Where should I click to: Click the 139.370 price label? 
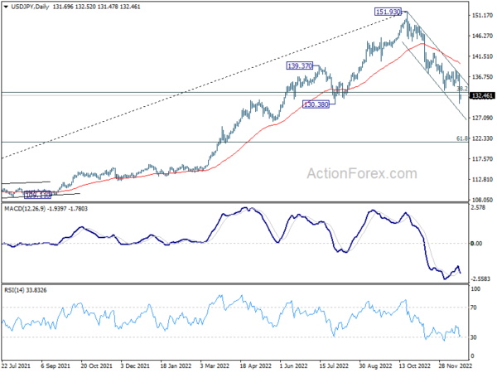click(x=300, y=65)
